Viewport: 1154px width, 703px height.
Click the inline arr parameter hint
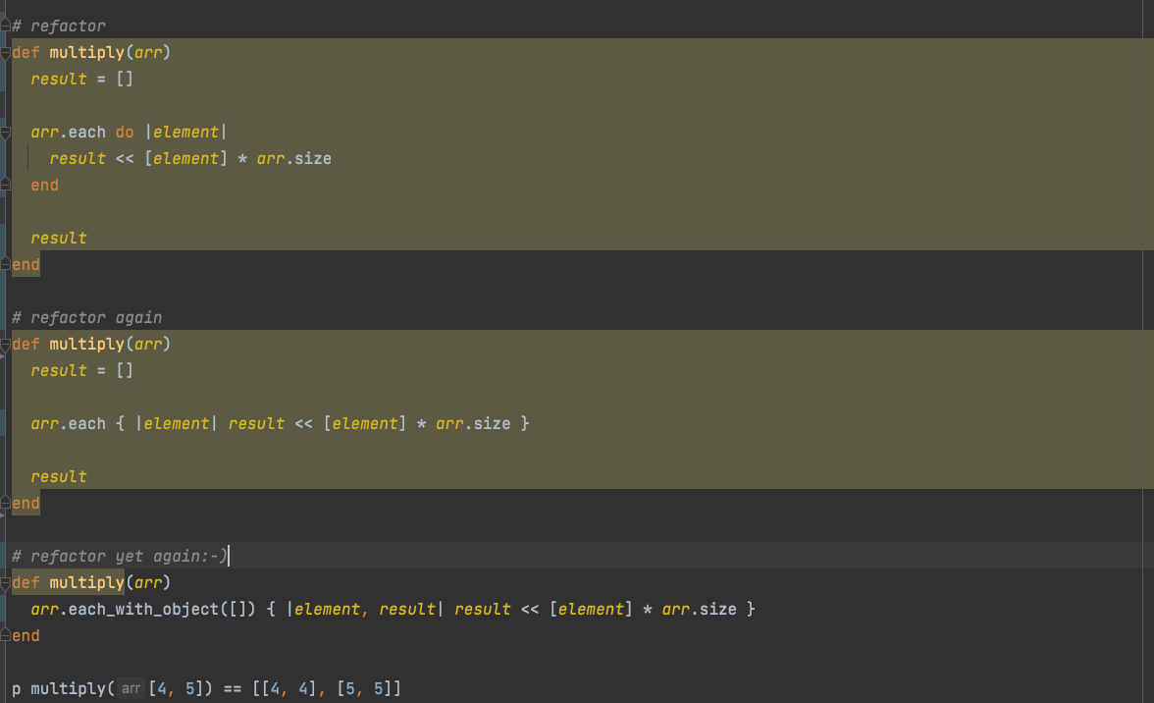click(x=130, y=688)
